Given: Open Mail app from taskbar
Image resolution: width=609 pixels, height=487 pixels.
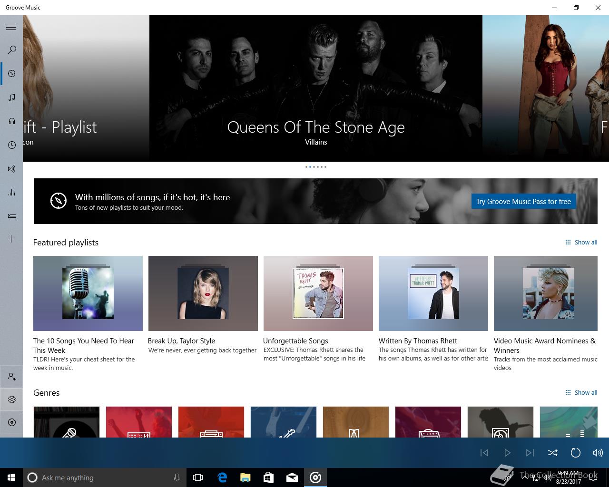Looking at the screenshot, I should (292, 477).
